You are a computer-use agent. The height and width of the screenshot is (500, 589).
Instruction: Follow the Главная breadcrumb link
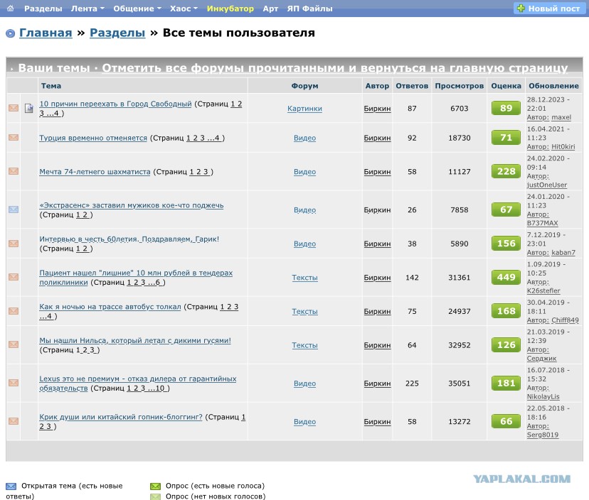click(x=46, y=33)
